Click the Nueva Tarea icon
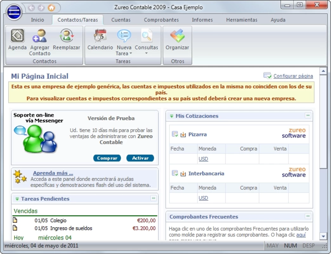Image resolution: width=331 pixels, height=254 pixels. [x=124, y=36]
